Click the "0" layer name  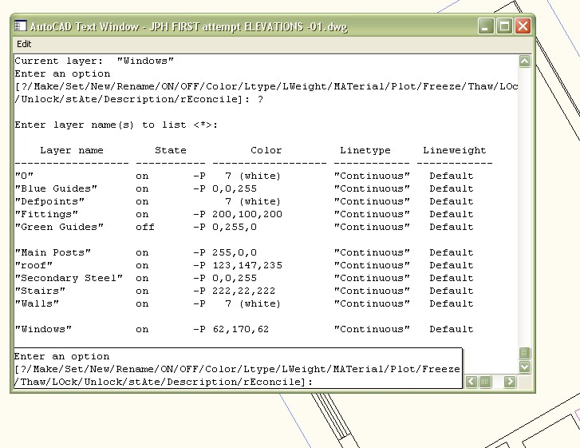tap(24, 176)
